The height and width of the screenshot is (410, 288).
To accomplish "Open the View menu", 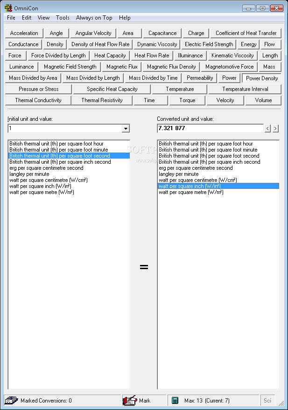I will coord(43,18).
